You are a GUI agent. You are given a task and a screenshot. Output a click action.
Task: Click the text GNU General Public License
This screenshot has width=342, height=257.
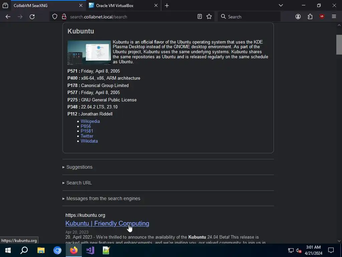click(109, 100)
